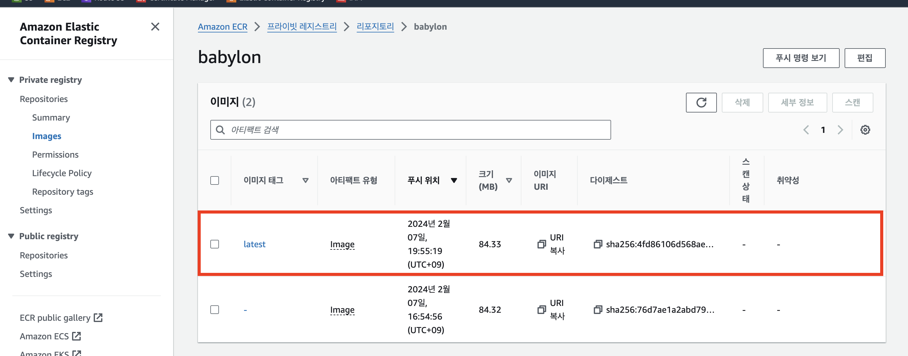Image resolution: width=908 pixels, height=356 pixels.
Task: Open the Amazon ECS link
Action: pyautogui.click(x=44, y=336)
